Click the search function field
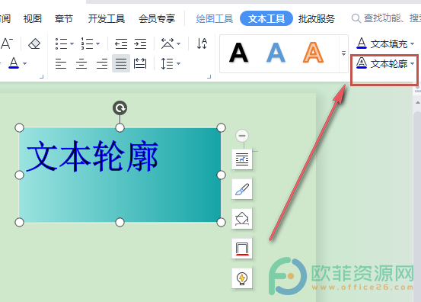Image resolution: width=421 pixels, height=302 pixels. pos(386,18)
